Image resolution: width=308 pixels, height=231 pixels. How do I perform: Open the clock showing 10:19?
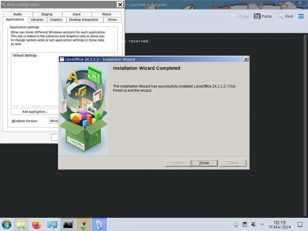pos(279,224)
